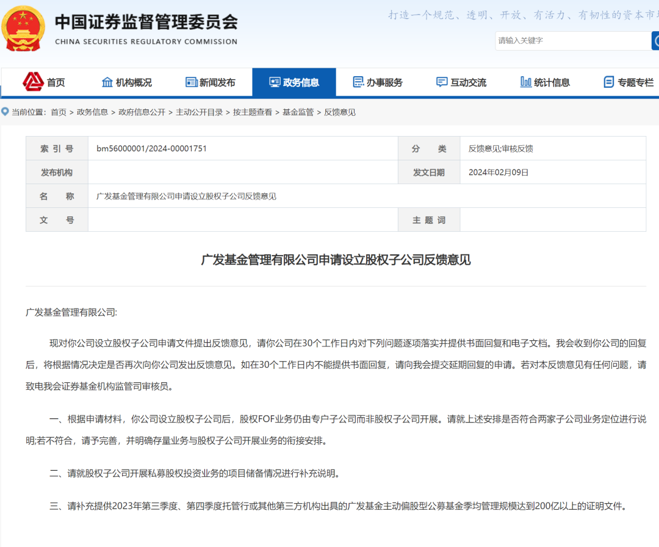Focus the 请输入关键字 search field
Viewport: 659px width, 547px height.
573,41
